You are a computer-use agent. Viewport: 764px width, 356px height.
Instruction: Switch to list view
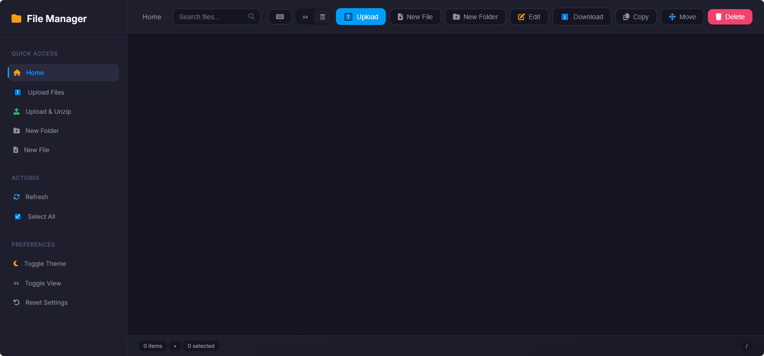pyautogui.click(x=322, y=17)
